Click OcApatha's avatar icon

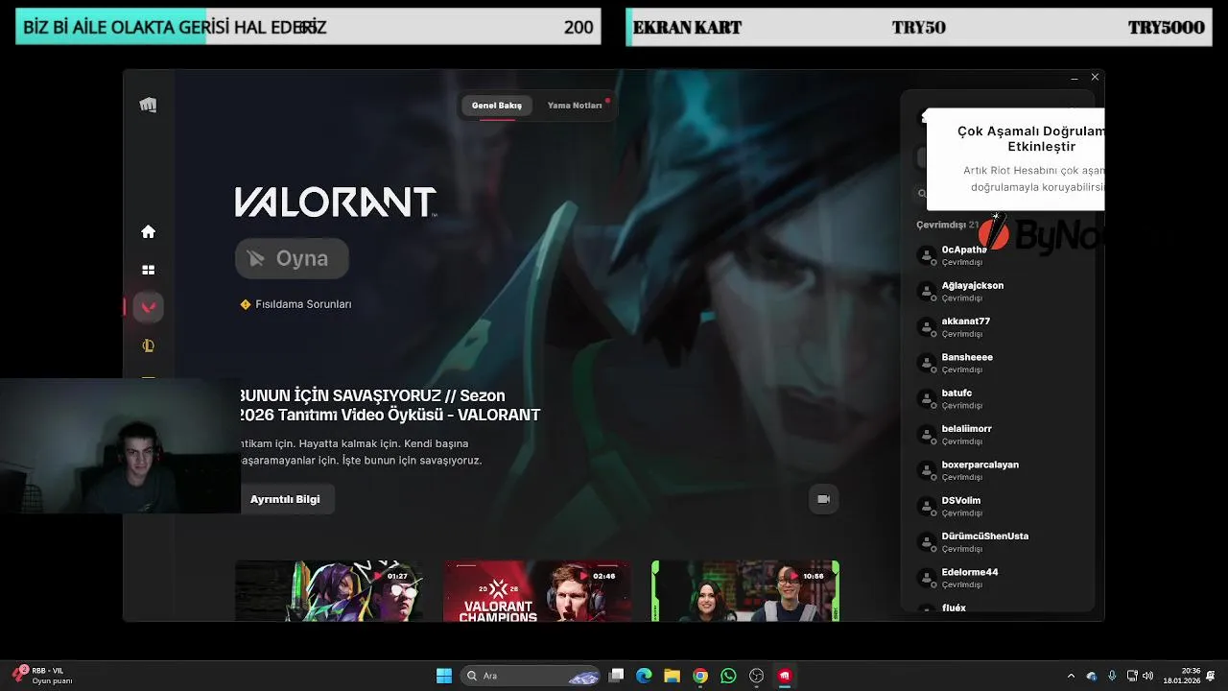point(927,255)
